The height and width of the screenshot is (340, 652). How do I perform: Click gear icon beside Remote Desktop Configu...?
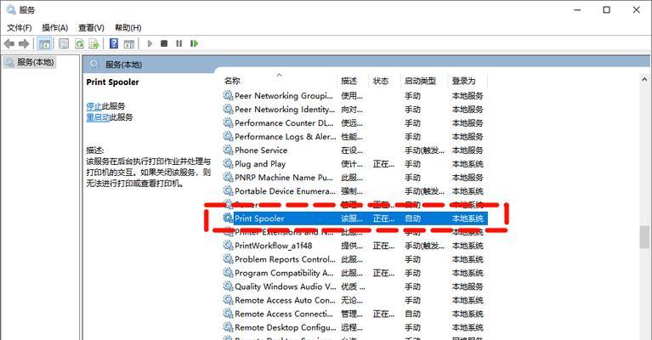(228, 327)
